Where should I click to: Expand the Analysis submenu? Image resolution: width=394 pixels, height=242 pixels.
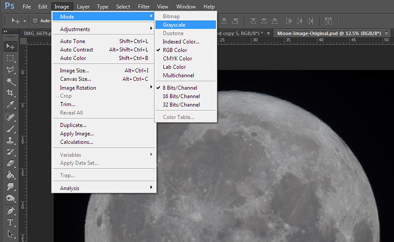point(103,188)
